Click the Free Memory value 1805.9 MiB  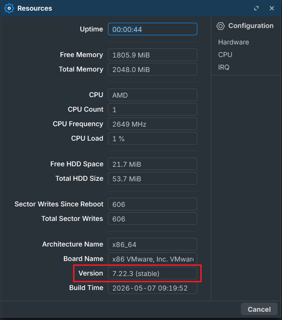point(152,55)
